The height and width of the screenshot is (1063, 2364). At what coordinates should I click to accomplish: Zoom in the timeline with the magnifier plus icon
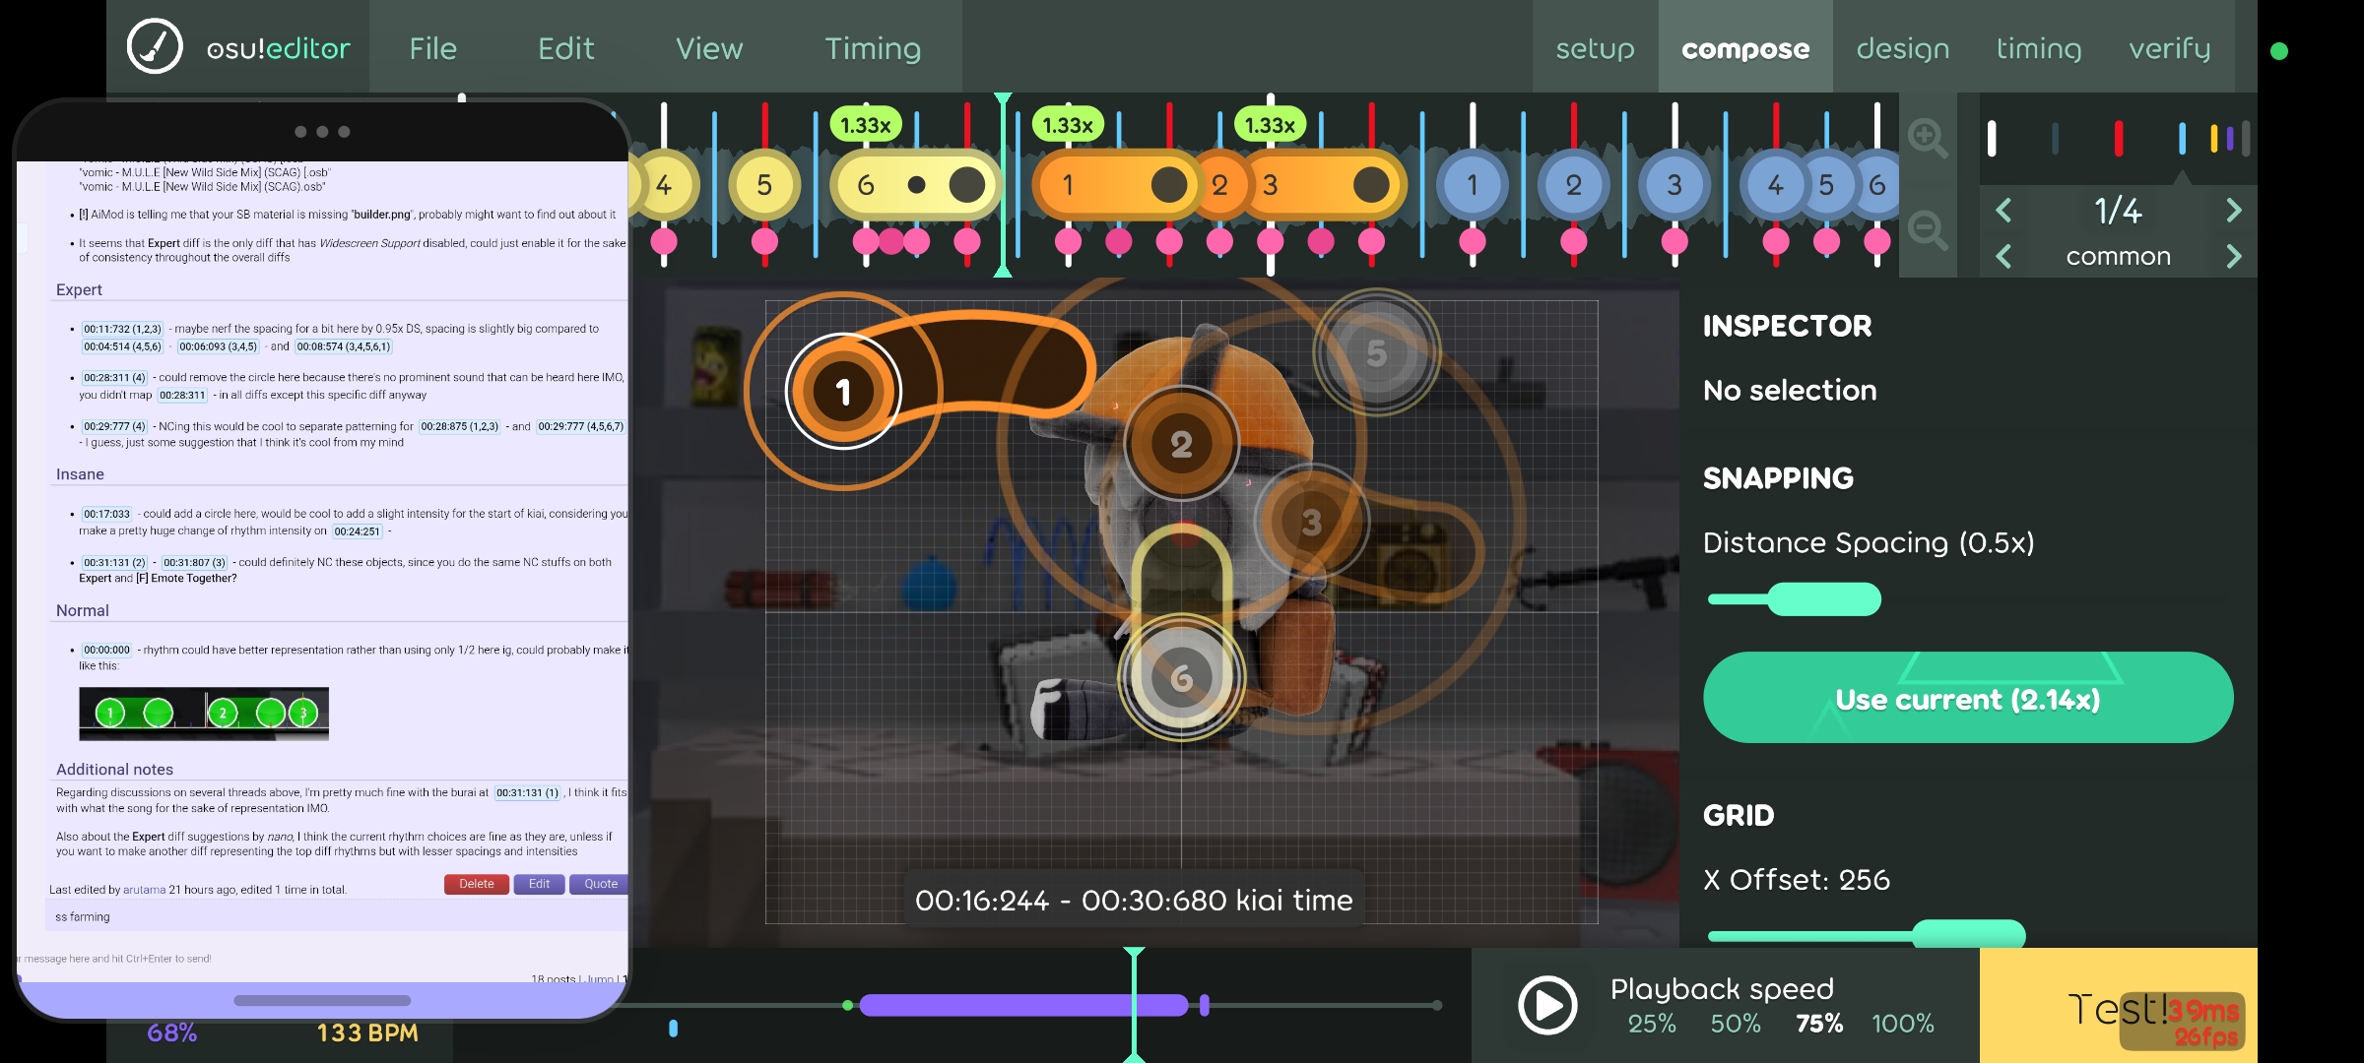[1926, 138]
